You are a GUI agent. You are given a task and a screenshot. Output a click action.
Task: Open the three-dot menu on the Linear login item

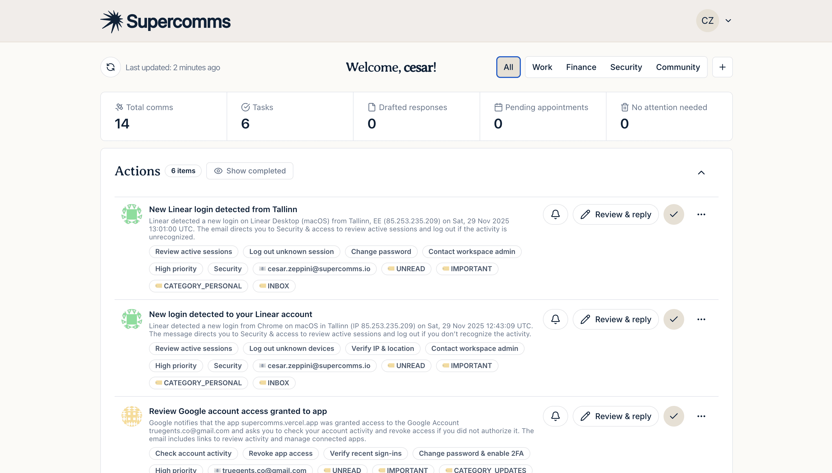(701, 214)
